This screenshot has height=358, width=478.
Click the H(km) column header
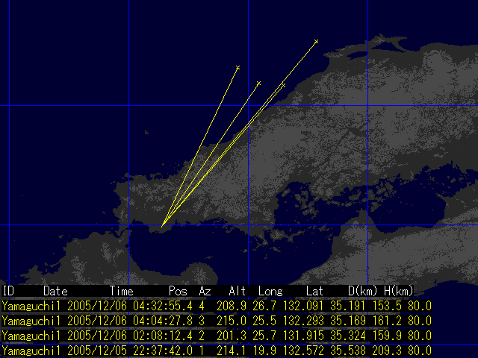tap(399, 291)
